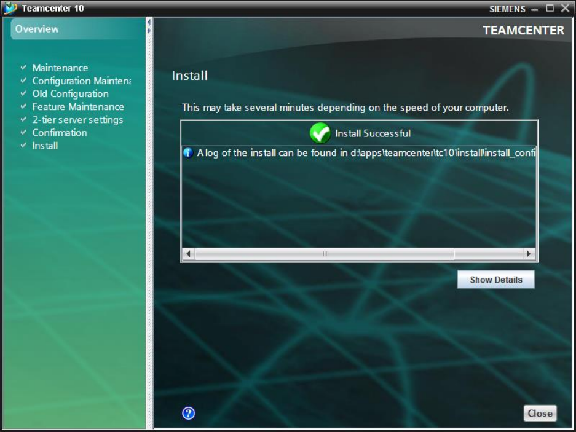Expand the sidebar using the right splitter arrow

[x=149, y=31]
